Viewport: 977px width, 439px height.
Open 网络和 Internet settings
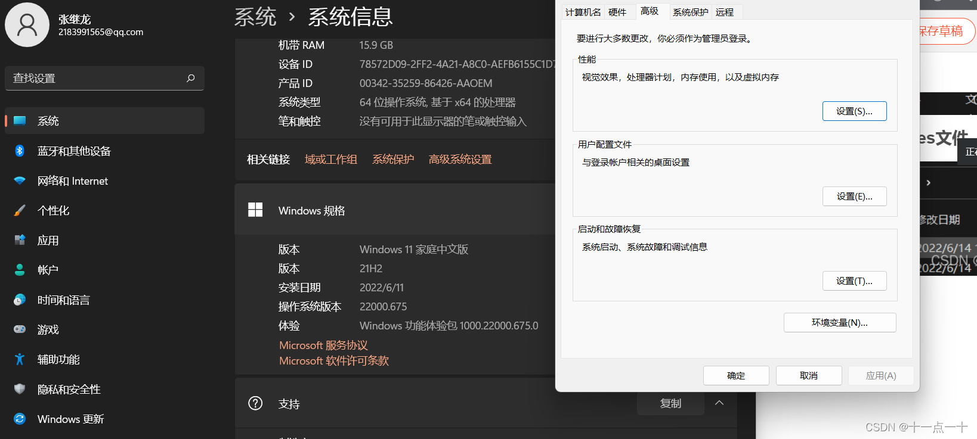coord(104,180)
